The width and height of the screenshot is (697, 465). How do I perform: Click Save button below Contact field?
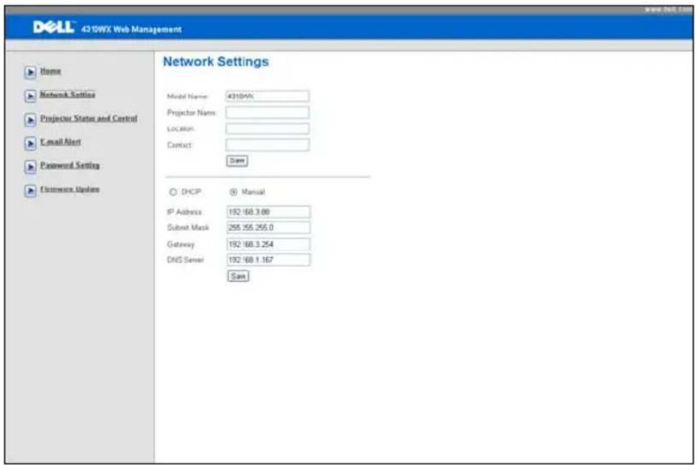(237, 161)
